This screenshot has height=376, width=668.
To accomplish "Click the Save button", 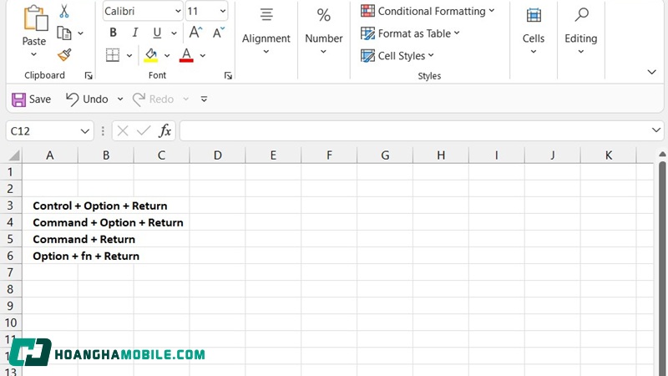I will [32, 99].
